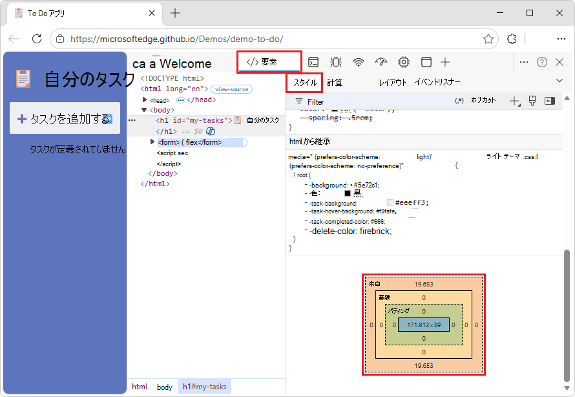Click the add task submit arrow
The image size is (575, 397).
[109, 119]
